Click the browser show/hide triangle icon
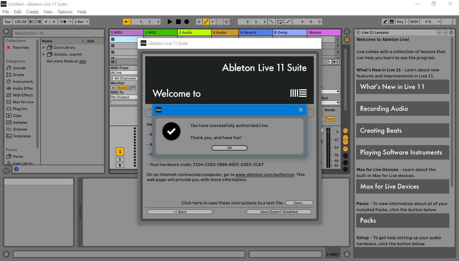 tap(6, 32)
